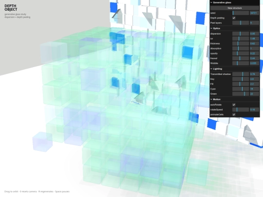The image size is (263, 197).
Task: Adjust the Green slider
Action: [x=241, y=94]
